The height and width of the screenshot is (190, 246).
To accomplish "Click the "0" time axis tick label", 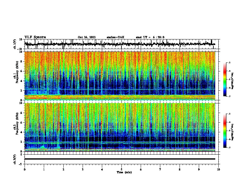I will point(25,170).
